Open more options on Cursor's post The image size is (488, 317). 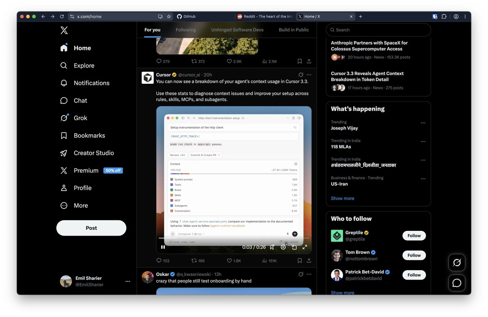coord(309,75)
